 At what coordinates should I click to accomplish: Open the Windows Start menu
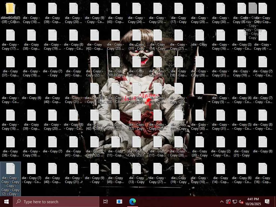tap(6, 202)
